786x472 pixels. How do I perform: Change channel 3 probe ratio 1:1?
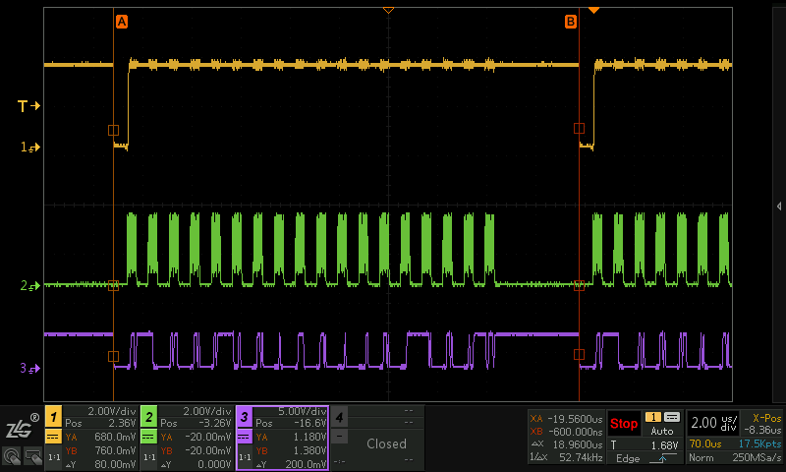tap(245, 457)
